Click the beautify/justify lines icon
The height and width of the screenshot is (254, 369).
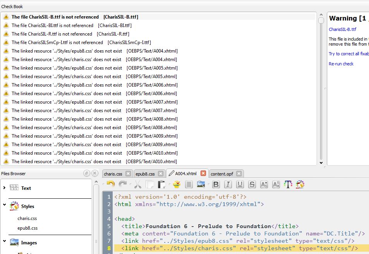[189, 184]
